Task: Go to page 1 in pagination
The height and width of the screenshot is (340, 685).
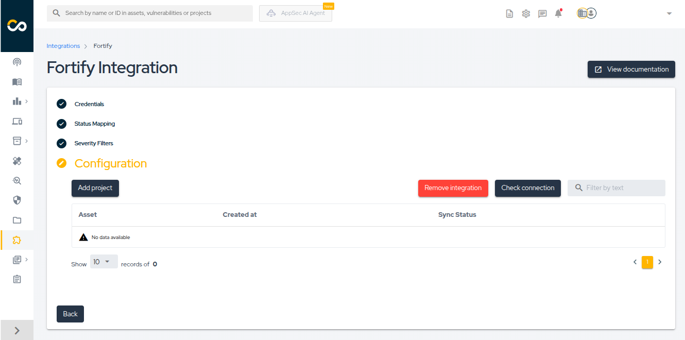Action: (x=647, y=262)
